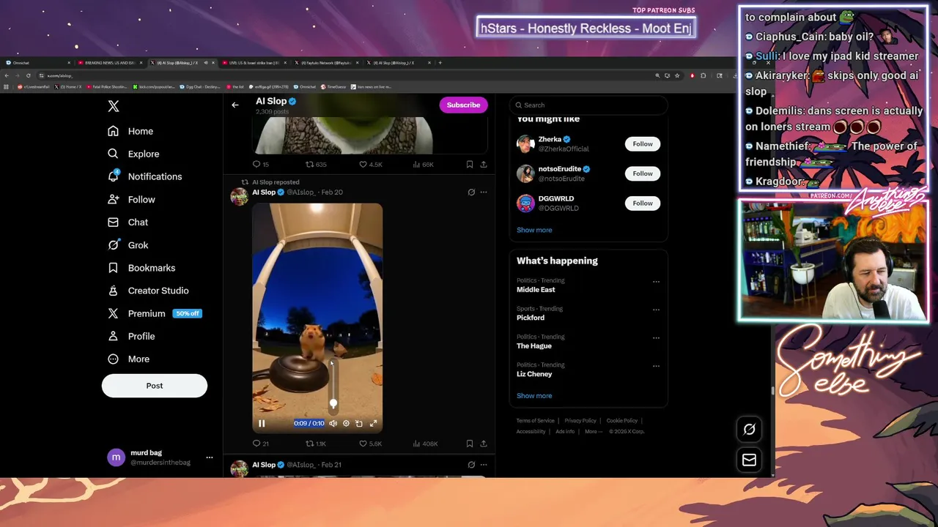The height and width of the screenshot is (527, 938).
Task: Open the Middle East trending topic
Action: click(x=536, y=290)
